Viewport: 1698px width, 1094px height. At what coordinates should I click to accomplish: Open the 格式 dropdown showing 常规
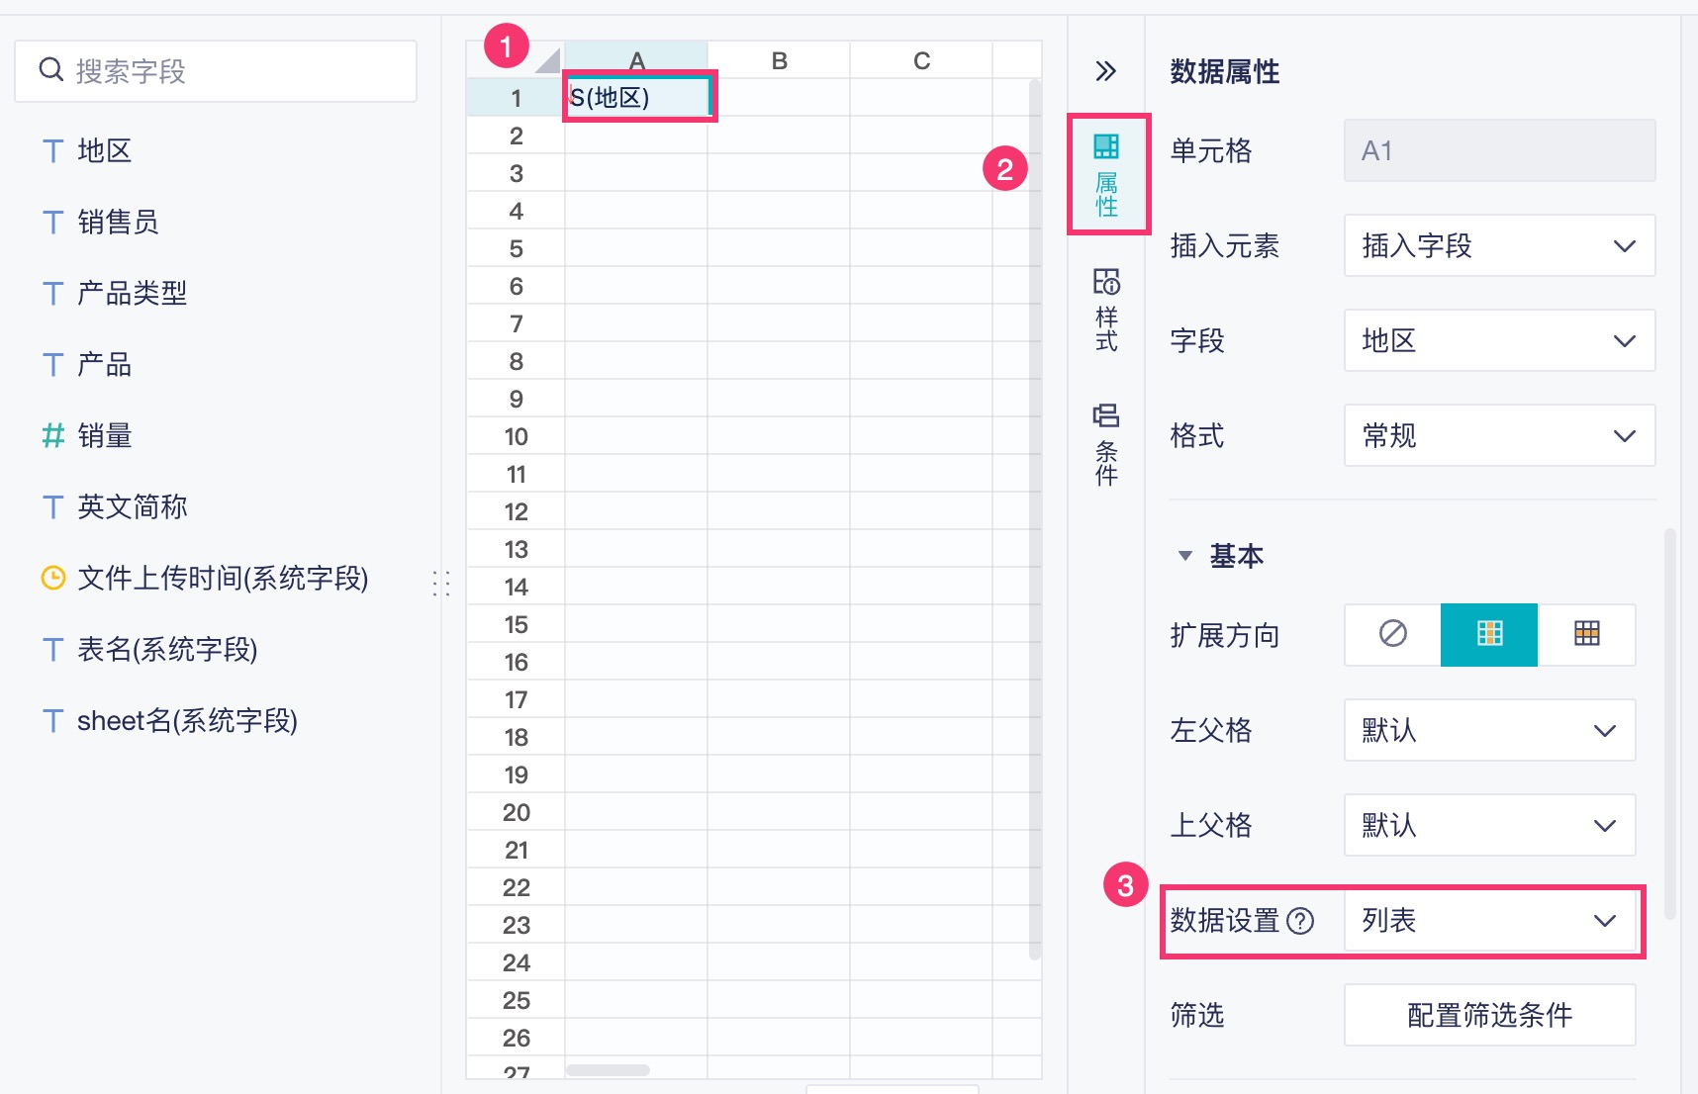click(1498, 435)
